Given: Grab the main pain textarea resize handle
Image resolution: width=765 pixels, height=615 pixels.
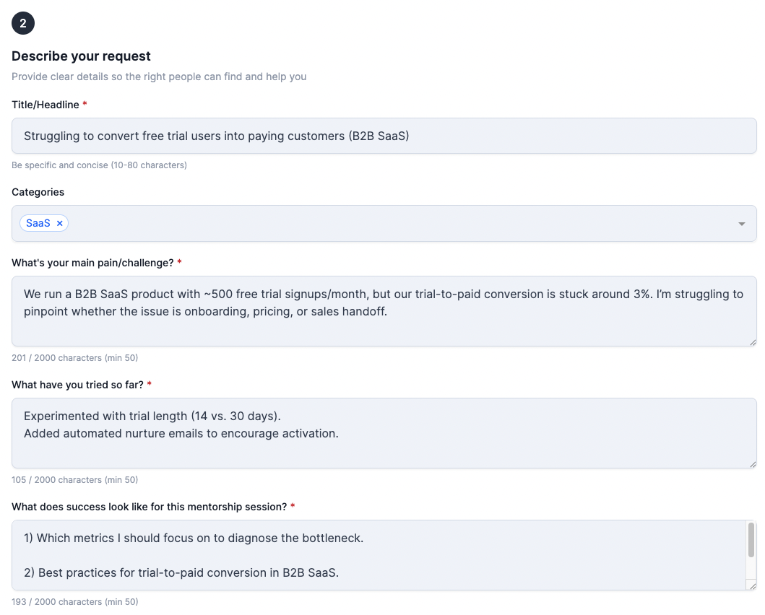Looking at the screenshot, I should coord(752,341).
